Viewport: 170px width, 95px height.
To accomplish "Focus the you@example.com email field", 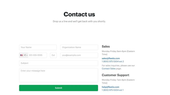I will coord(79,55).
